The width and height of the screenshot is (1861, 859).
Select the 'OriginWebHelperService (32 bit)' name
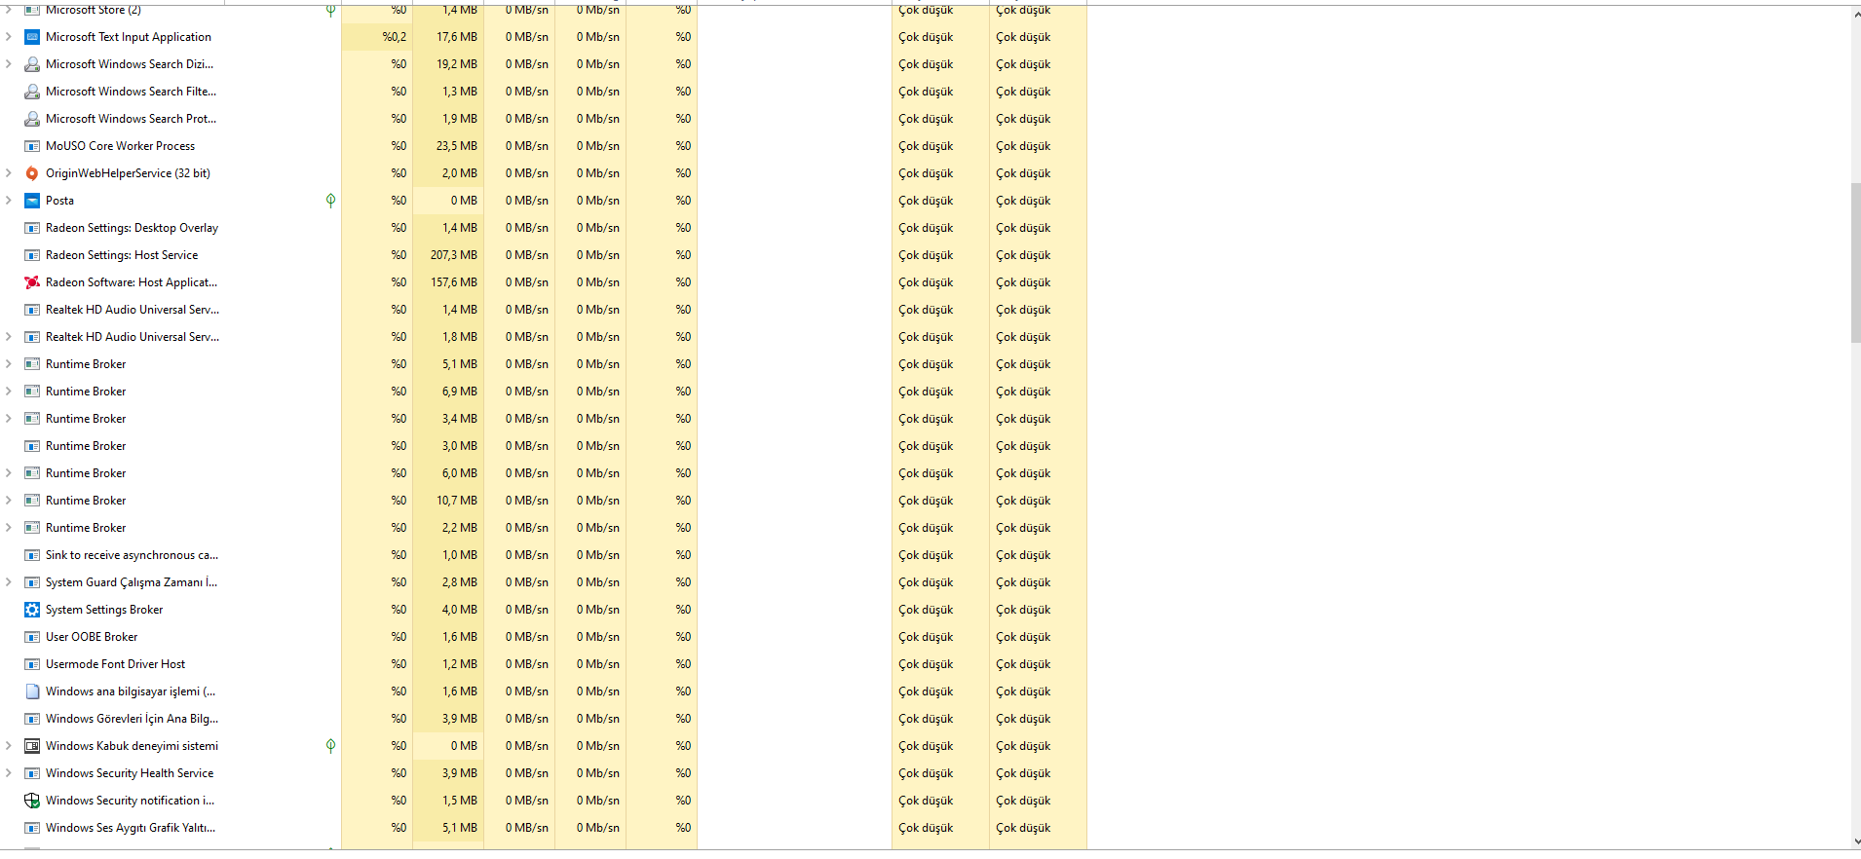click(x=128, y=173)
